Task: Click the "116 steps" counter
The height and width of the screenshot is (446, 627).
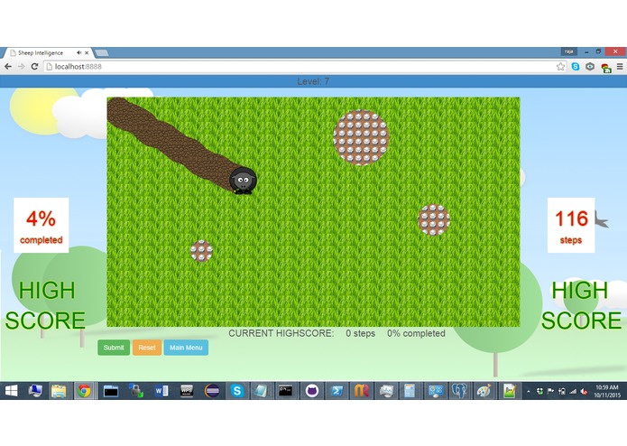Action: tap(571, 225)
